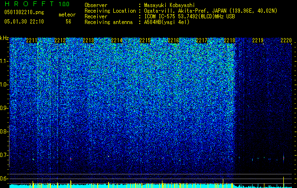Click the 0.7 kHz axis label
The height and width of the screenshot is (188, 297).
(x=4, y=155)
